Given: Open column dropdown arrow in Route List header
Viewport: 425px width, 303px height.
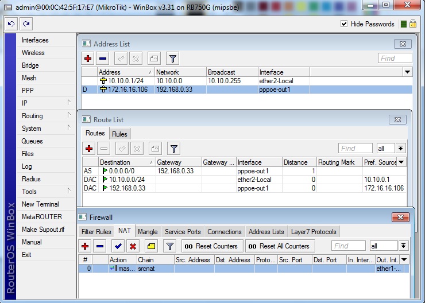Looking at the screenshot, I should point(401,162).
